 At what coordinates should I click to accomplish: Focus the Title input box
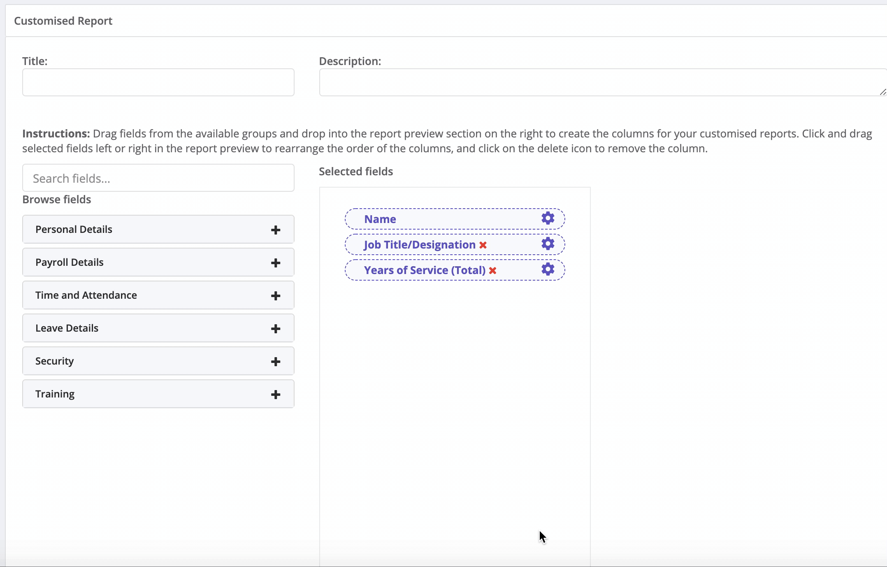[158, 82]
